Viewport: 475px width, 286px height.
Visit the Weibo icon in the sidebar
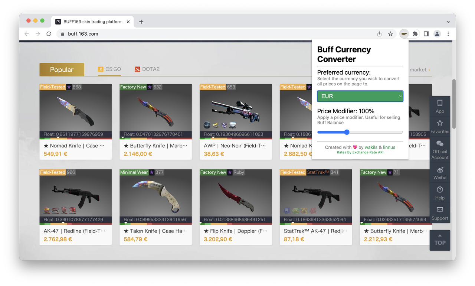tap(440, 173)
